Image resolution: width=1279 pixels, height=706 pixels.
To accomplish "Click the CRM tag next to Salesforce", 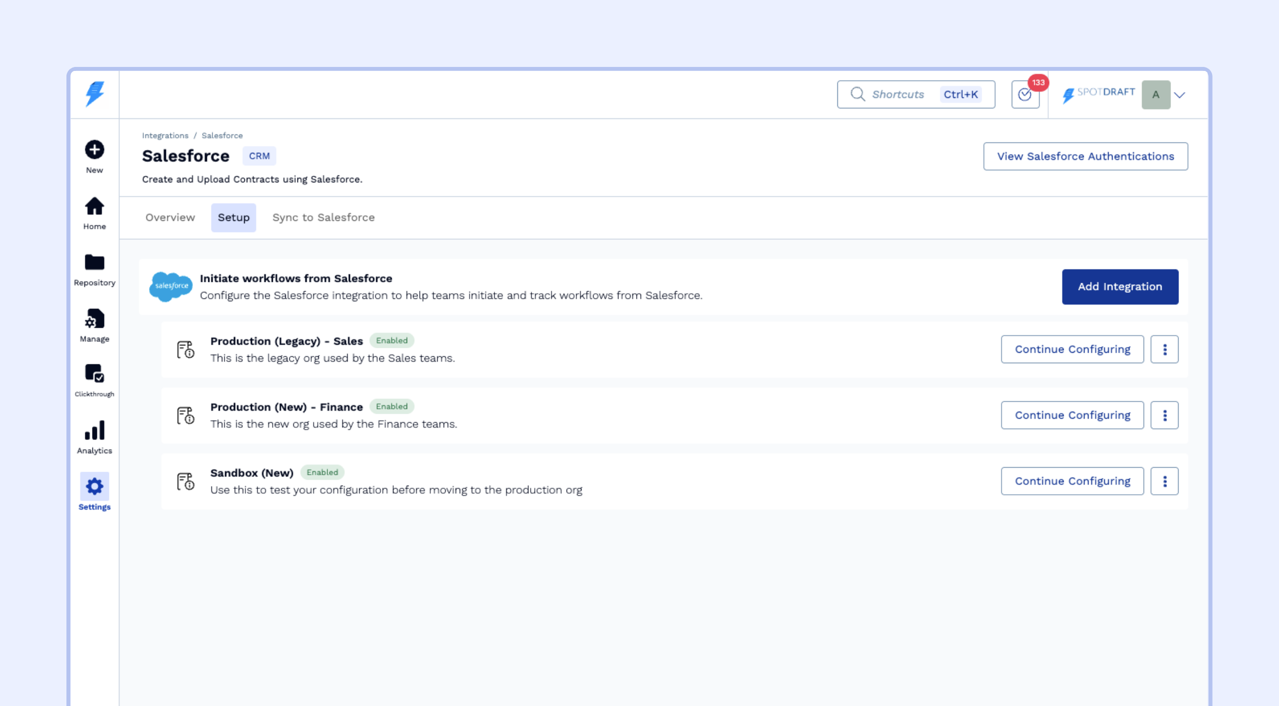I will click(x=259, y=156).
